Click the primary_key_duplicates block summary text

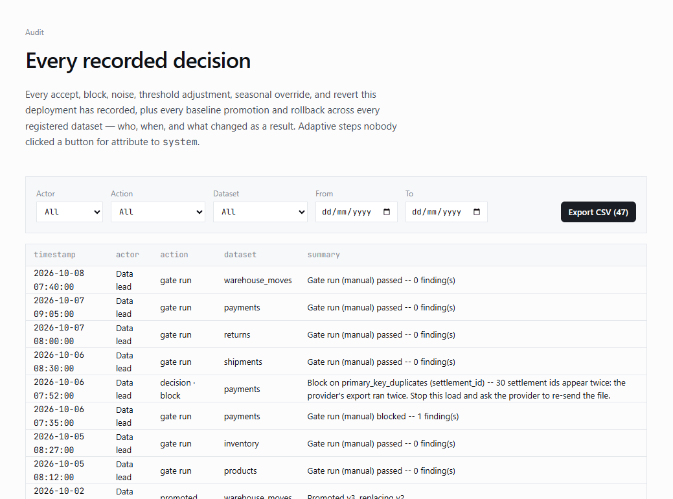pyautogui.click(x=466, y=389)
